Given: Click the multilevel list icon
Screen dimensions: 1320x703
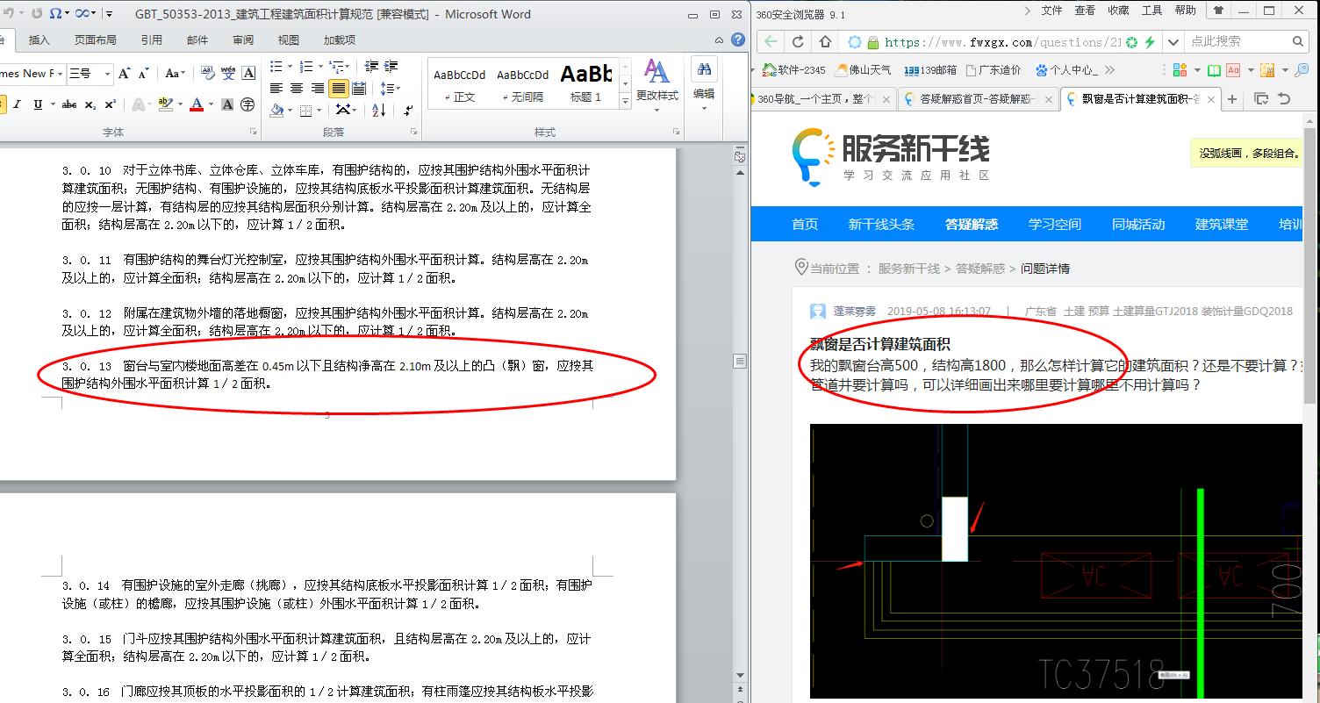Looking at the screenshot, I should pos(336,67).
